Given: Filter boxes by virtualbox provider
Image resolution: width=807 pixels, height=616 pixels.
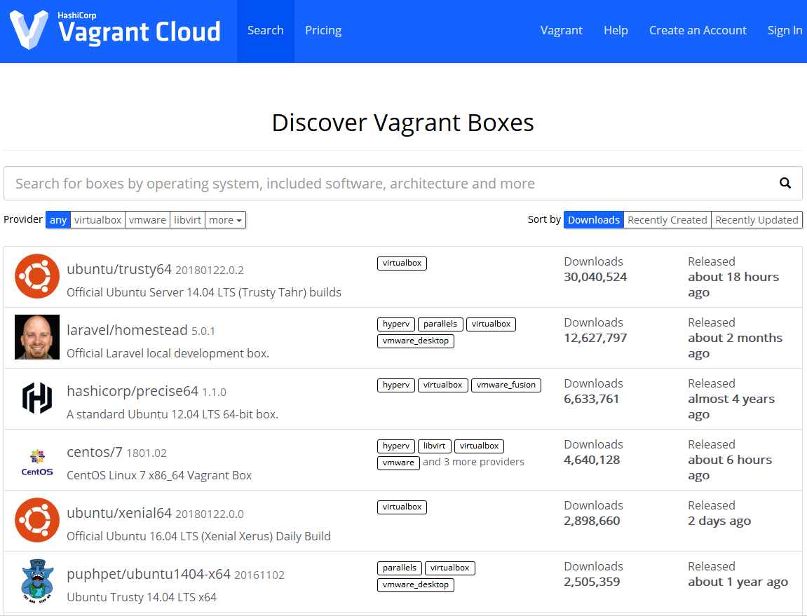Looking at the screenshot, I should click(97, 220).
